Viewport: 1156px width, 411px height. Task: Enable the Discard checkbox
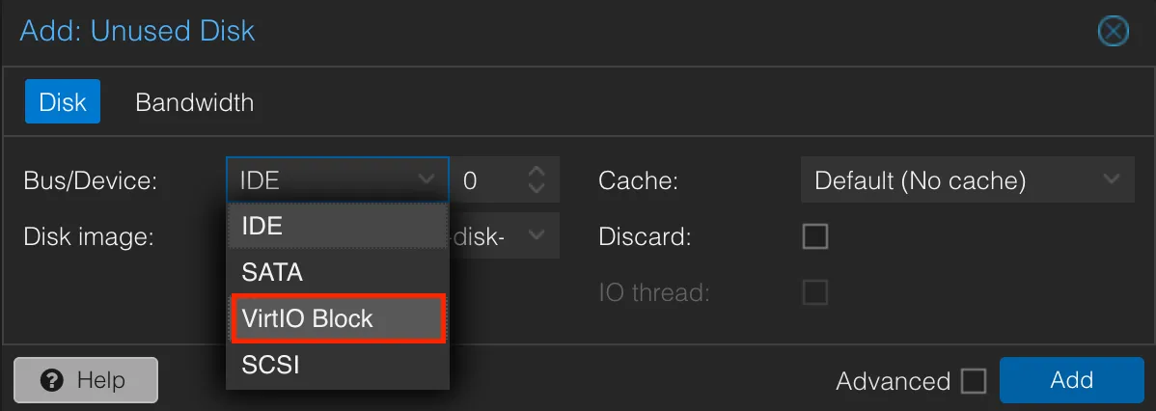click(815, 236)
